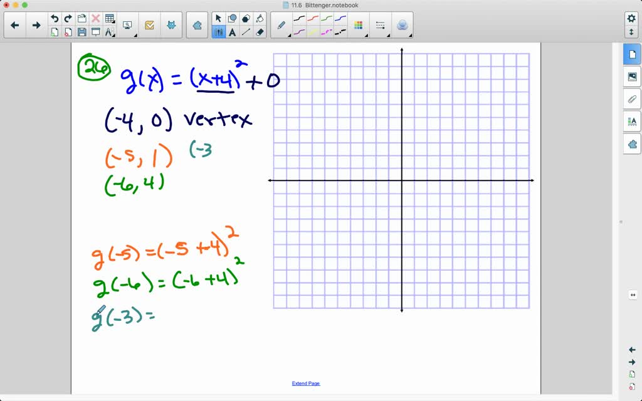The width and height of the screenshot is (642, 401).
Task: Activate the Text tool A
Action: [233, 32]
